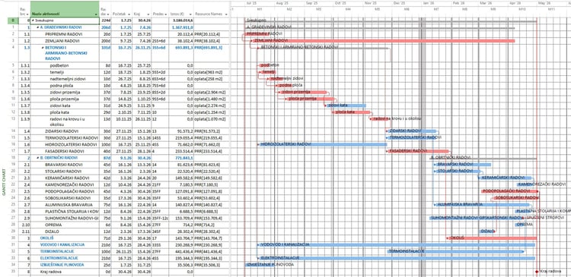571x277 pixels.
Task: Select the 'PRIPREMNI RADOVI' task name
Action: 63,33
